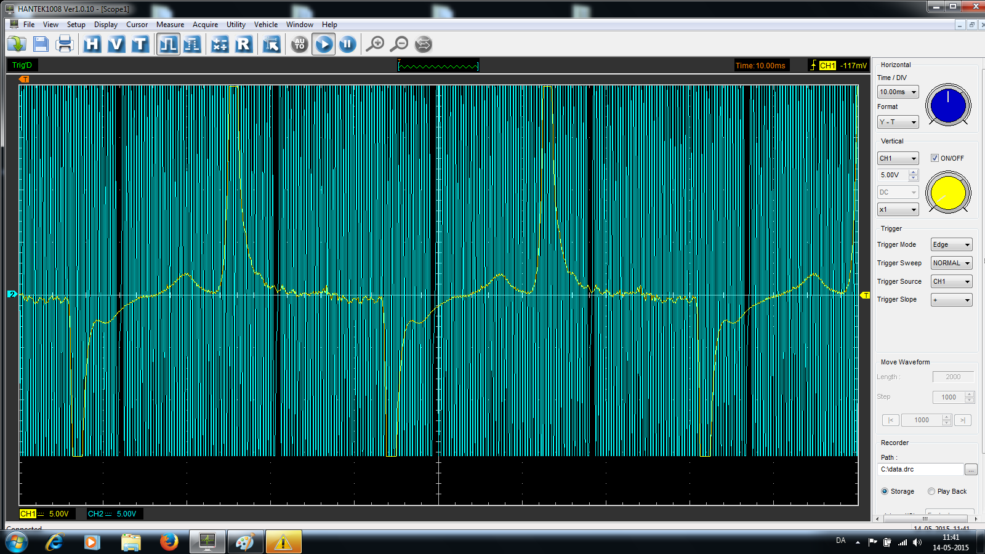Image resolution: width=985 pixels, height=554 pixels.
Task: Click the math operations toolbar icon
Action: coord(220,44)
